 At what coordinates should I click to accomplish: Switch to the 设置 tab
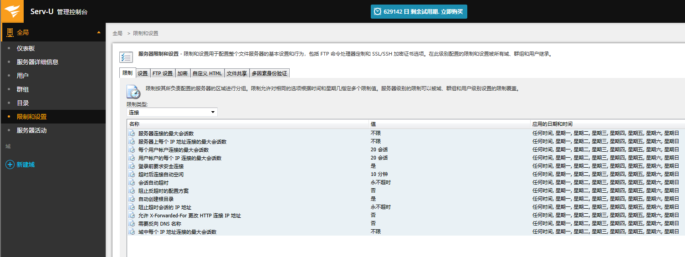pos(143,73)
